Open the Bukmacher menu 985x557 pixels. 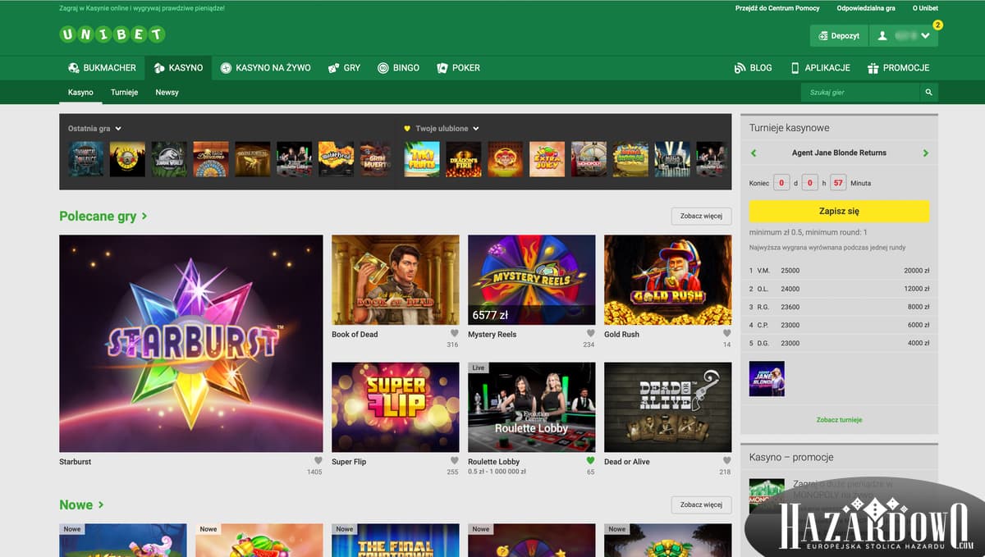click(x=102, y=68)
